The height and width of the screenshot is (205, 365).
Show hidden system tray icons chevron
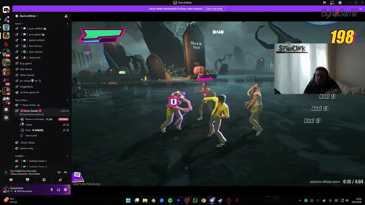pos(299,200)
